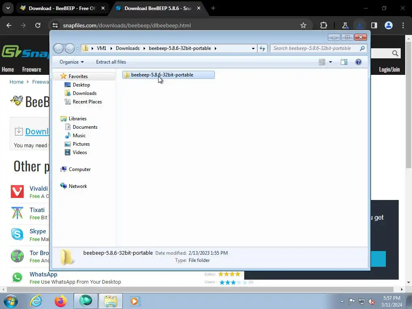Click Home in SnapFiles navigation menu
412x309 pixels.
8,70
